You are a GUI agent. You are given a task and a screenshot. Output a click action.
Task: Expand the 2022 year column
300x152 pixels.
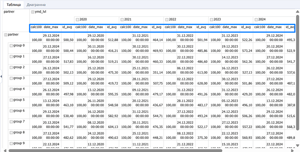point(167,19)
